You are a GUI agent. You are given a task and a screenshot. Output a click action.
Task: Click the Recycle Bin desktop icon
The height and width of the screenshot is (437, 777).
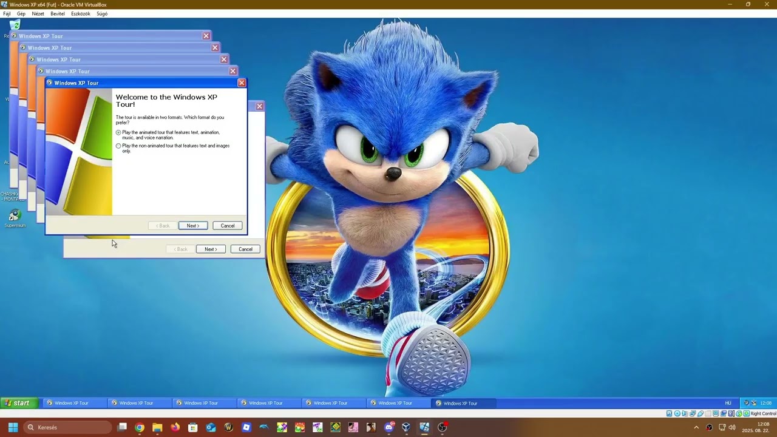[x=15, y=25]
